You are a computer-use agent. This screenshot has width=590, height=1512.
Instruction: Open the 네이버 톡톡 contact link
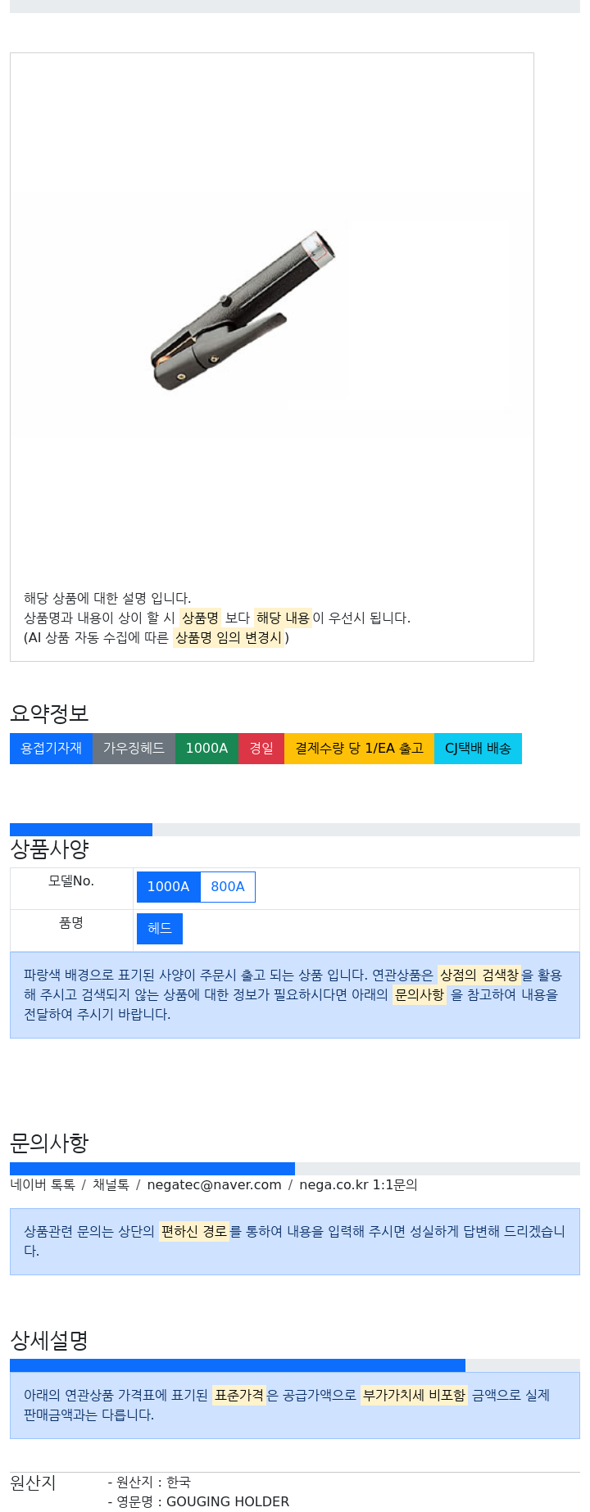[x=43, y=1185]
